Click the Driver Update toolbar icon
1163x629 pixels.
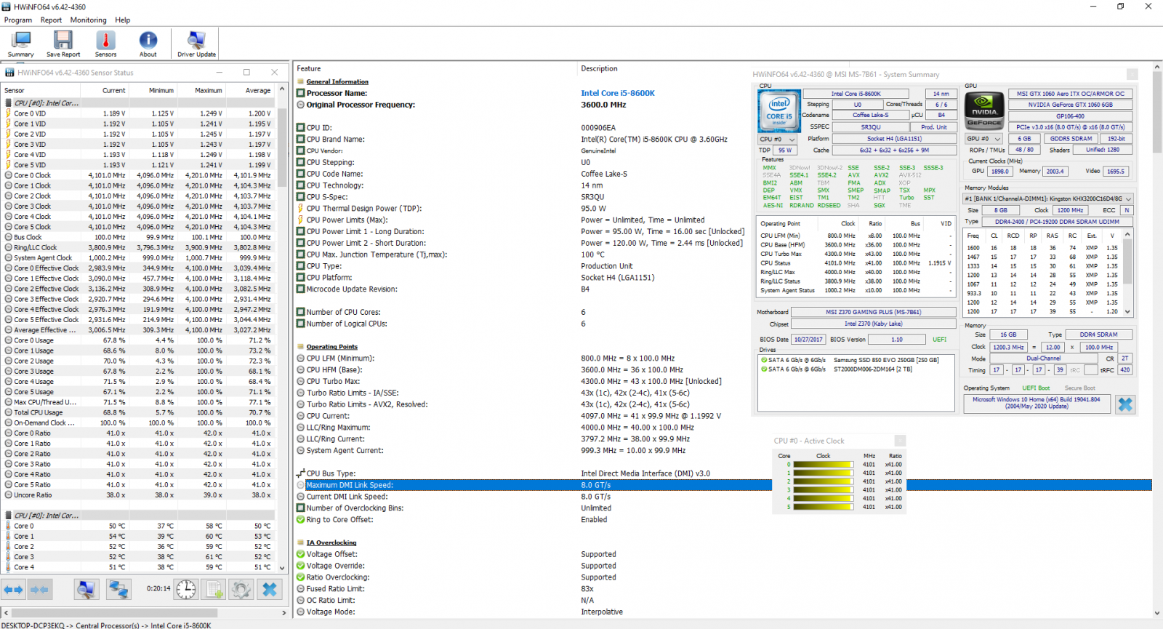196,44
